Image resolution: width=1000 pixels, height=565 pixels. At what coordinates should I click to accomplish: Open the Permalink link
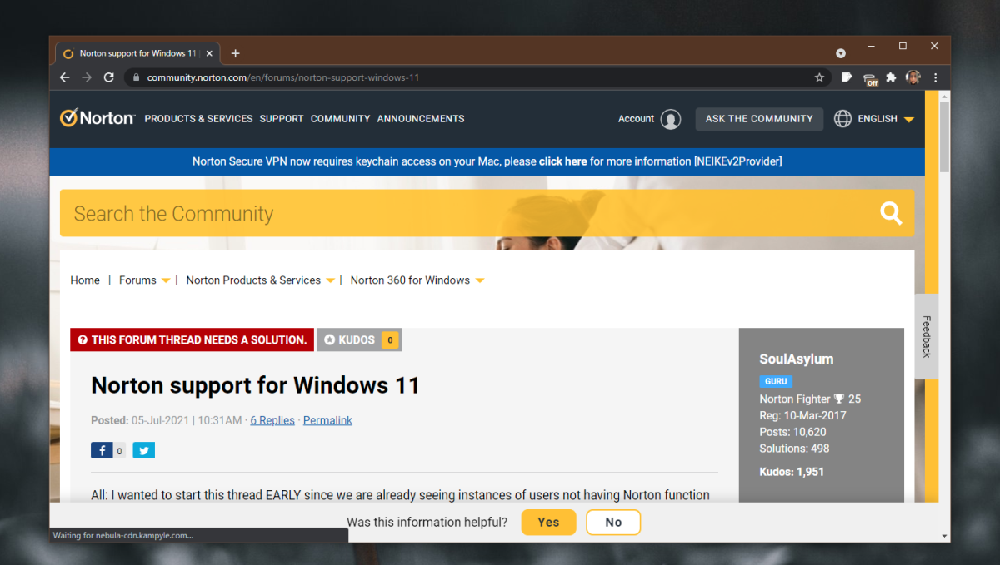pos(327,420)
